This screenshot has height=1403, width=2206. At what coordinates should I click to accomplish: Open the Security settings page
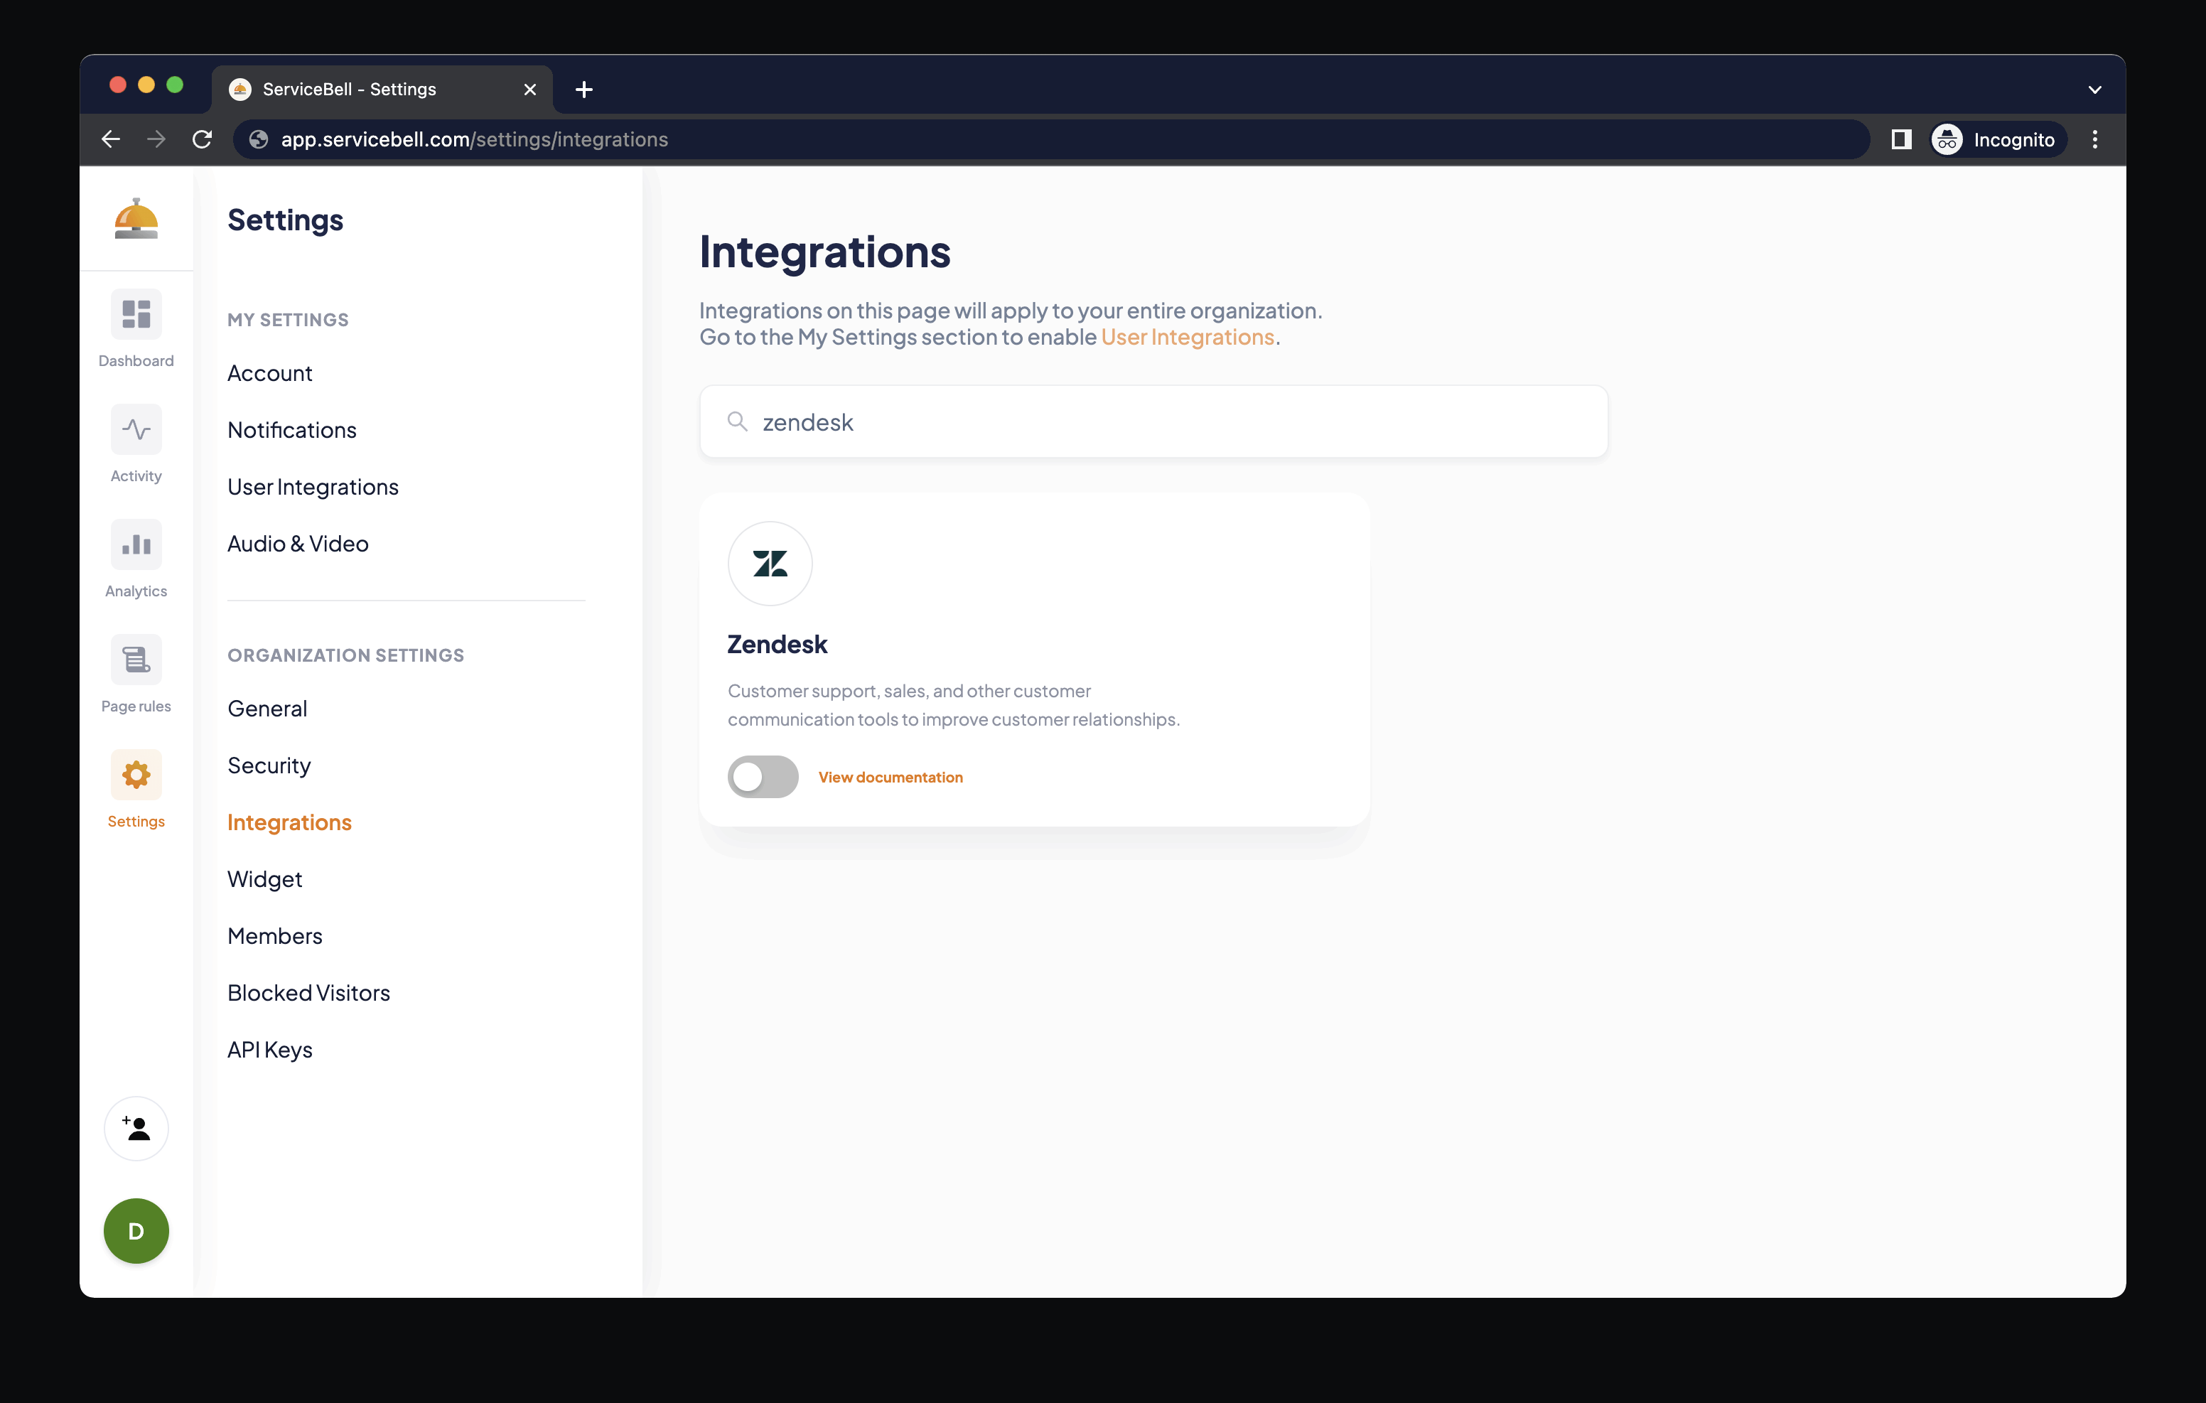269,765
